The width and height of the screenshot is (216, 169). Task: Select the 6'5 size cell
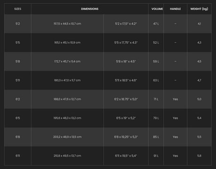(18, 118)
